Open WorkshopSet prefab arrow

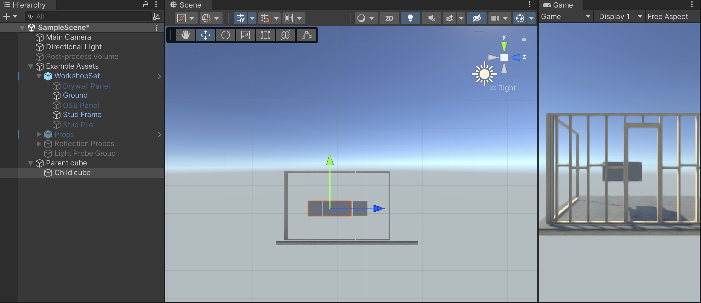160,77
